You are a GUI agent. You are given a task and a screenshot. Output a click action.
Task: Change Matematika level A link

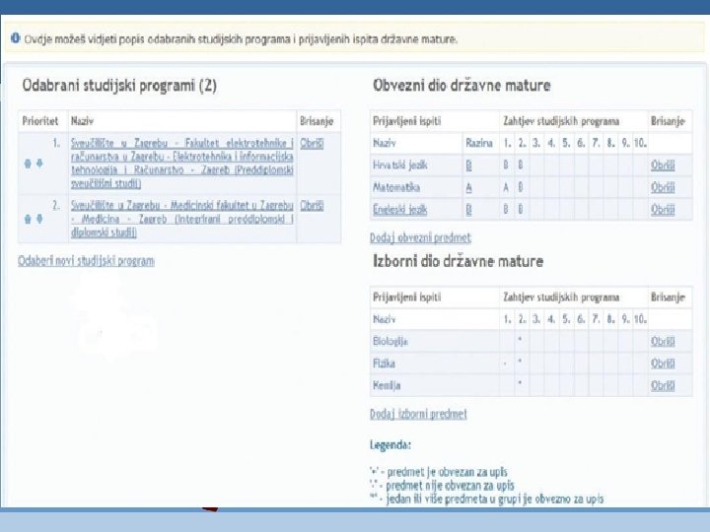(468, 188)
